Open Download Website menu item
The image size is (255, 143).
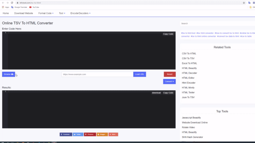click(x=24, y=13)
